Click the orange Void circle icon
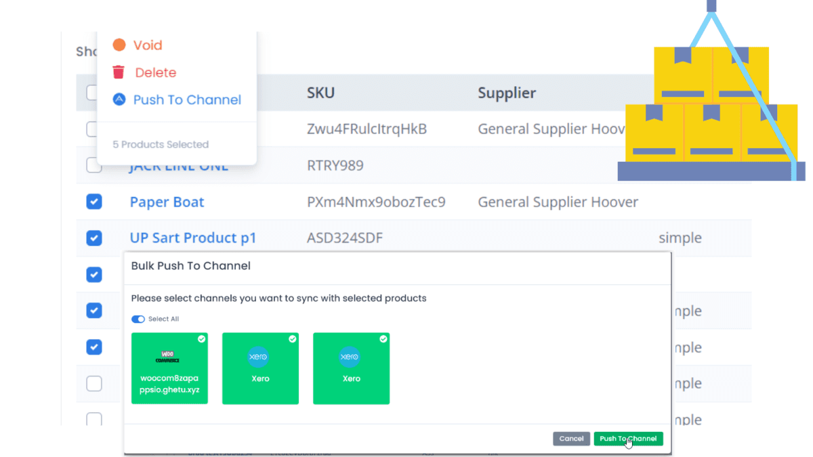Image resolution: width=813 pixels, height=457 pixels. point(119,45)
